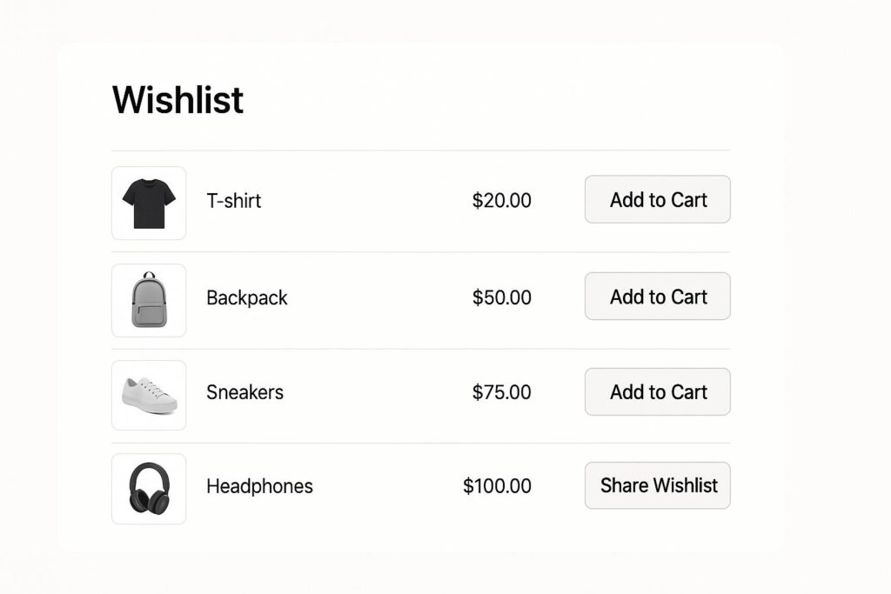Click the Wishlist page heading

[178, 100]
